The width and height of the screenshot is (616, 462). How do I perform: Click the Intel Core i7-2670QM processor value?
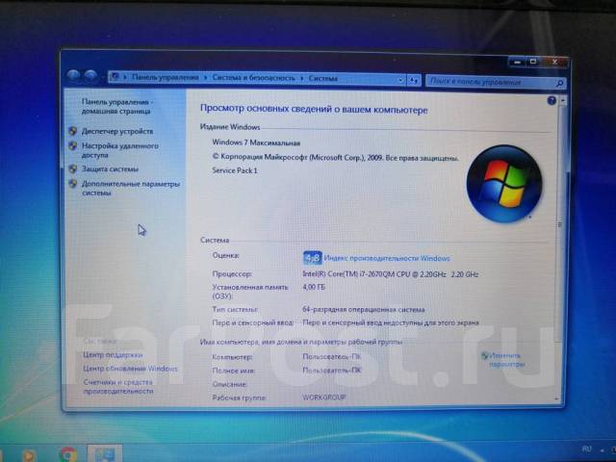[390, 274]
